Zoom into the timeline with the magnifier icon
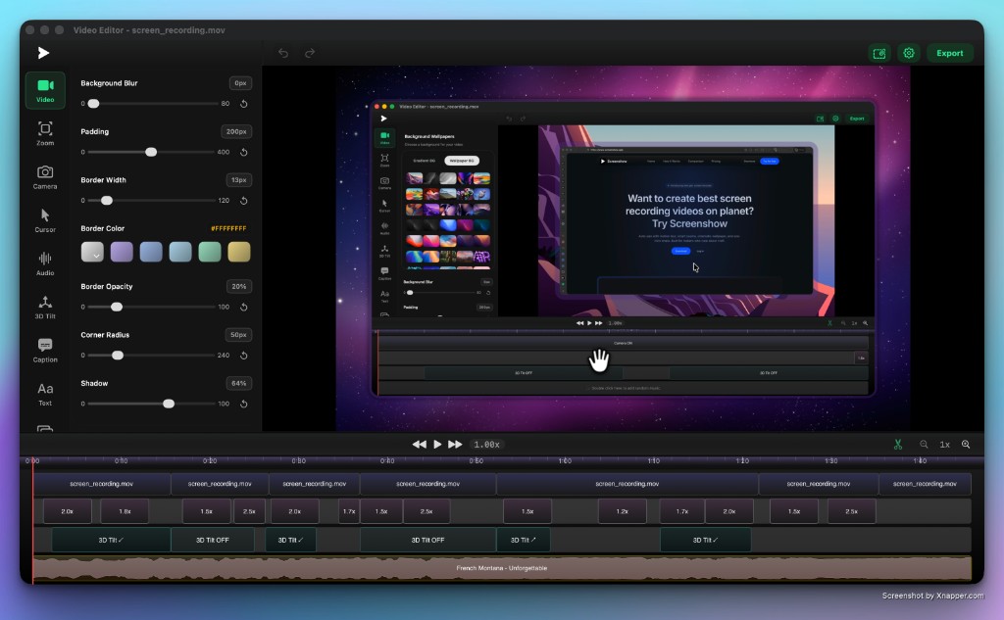The width and height of the screenshot is (1004, 620). click(x=965, y=444)
